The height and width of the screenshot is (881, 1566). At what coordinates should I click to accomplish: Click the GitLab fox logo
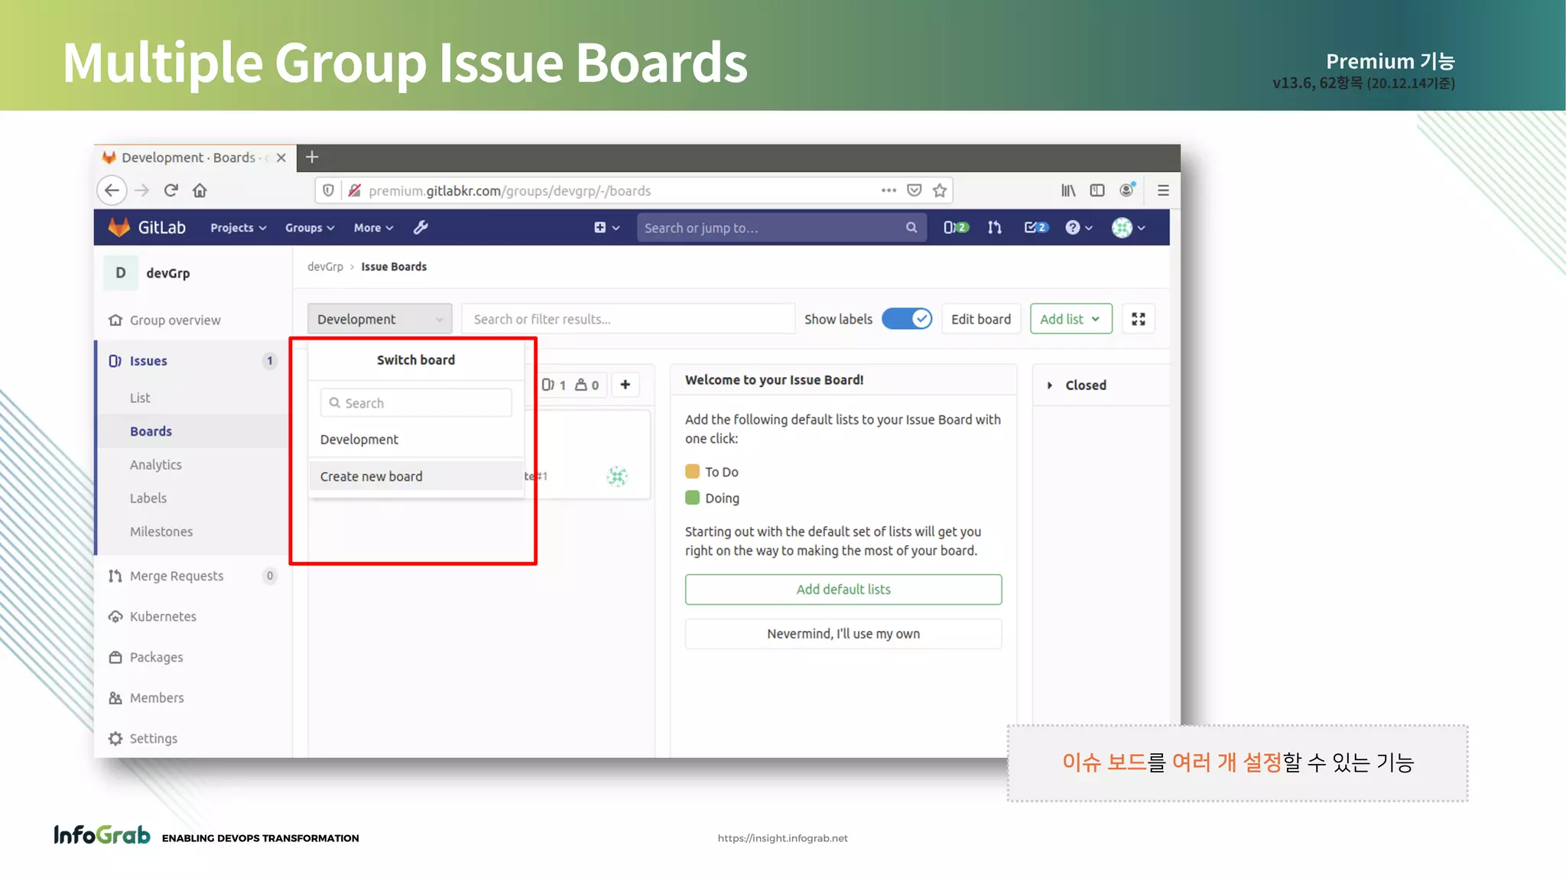pos(119,227)
